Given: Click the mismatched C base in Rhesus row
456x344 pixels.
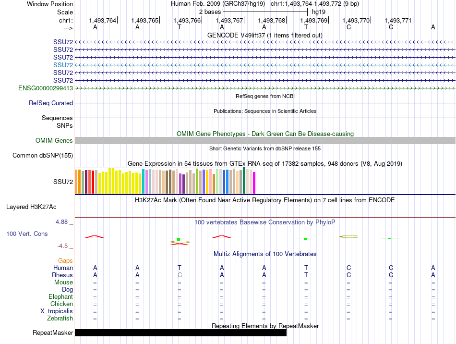Looking at the screenshot, I should coord(180,275).
